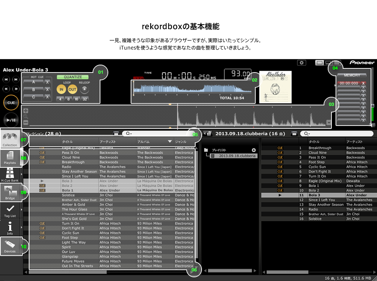This screenshot has height=281, width=377.
Task: Trigger Hot Cue C
Action: tap(34, 97)
